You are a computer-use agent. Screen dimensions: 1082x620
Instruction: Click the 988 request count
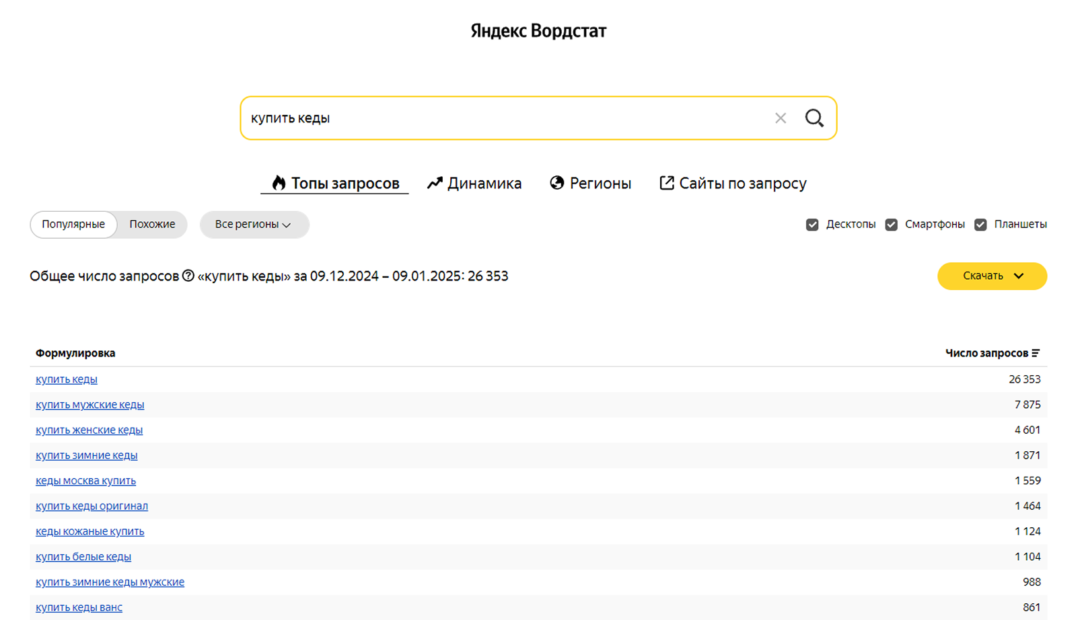coord(1032,582)
